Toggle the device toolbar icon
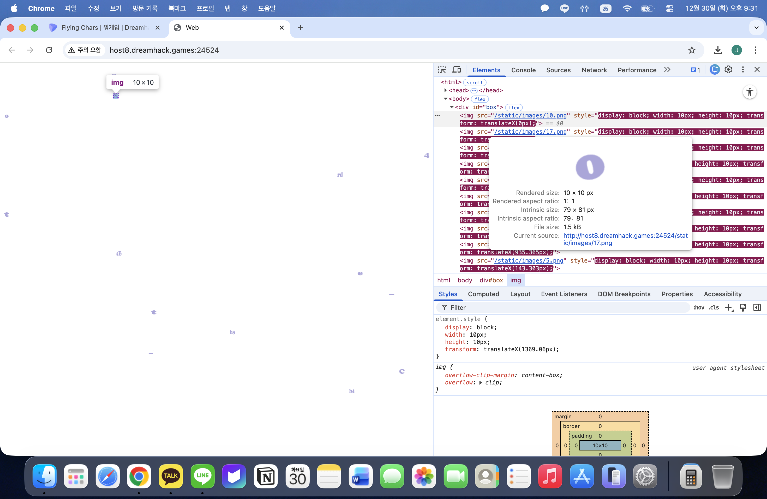 point(457,70)
